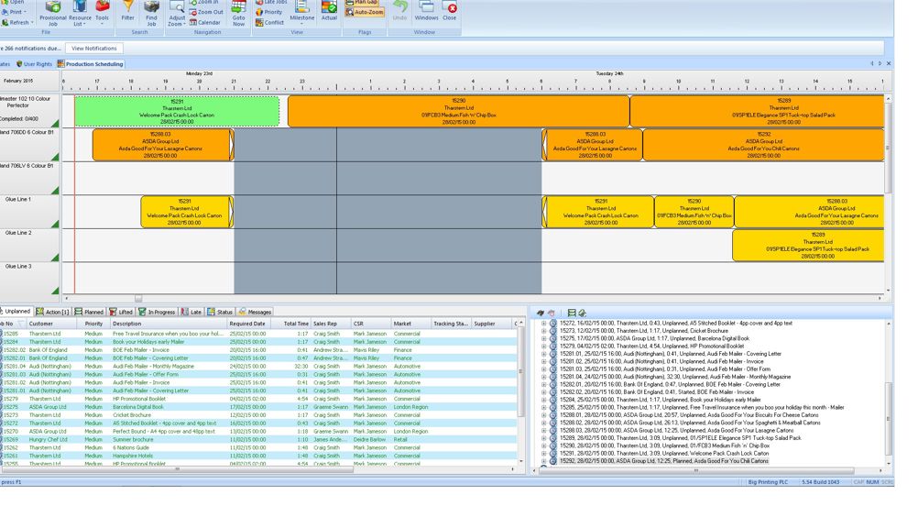Expand tree node 15292 Chili Cartons

click(544, 461)
